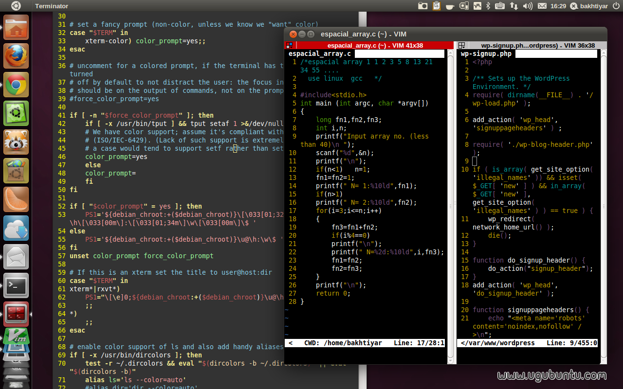Open the coffee cup Caffeine indicator
This screenshot has height=389, width=623.
tap(450, 6)
